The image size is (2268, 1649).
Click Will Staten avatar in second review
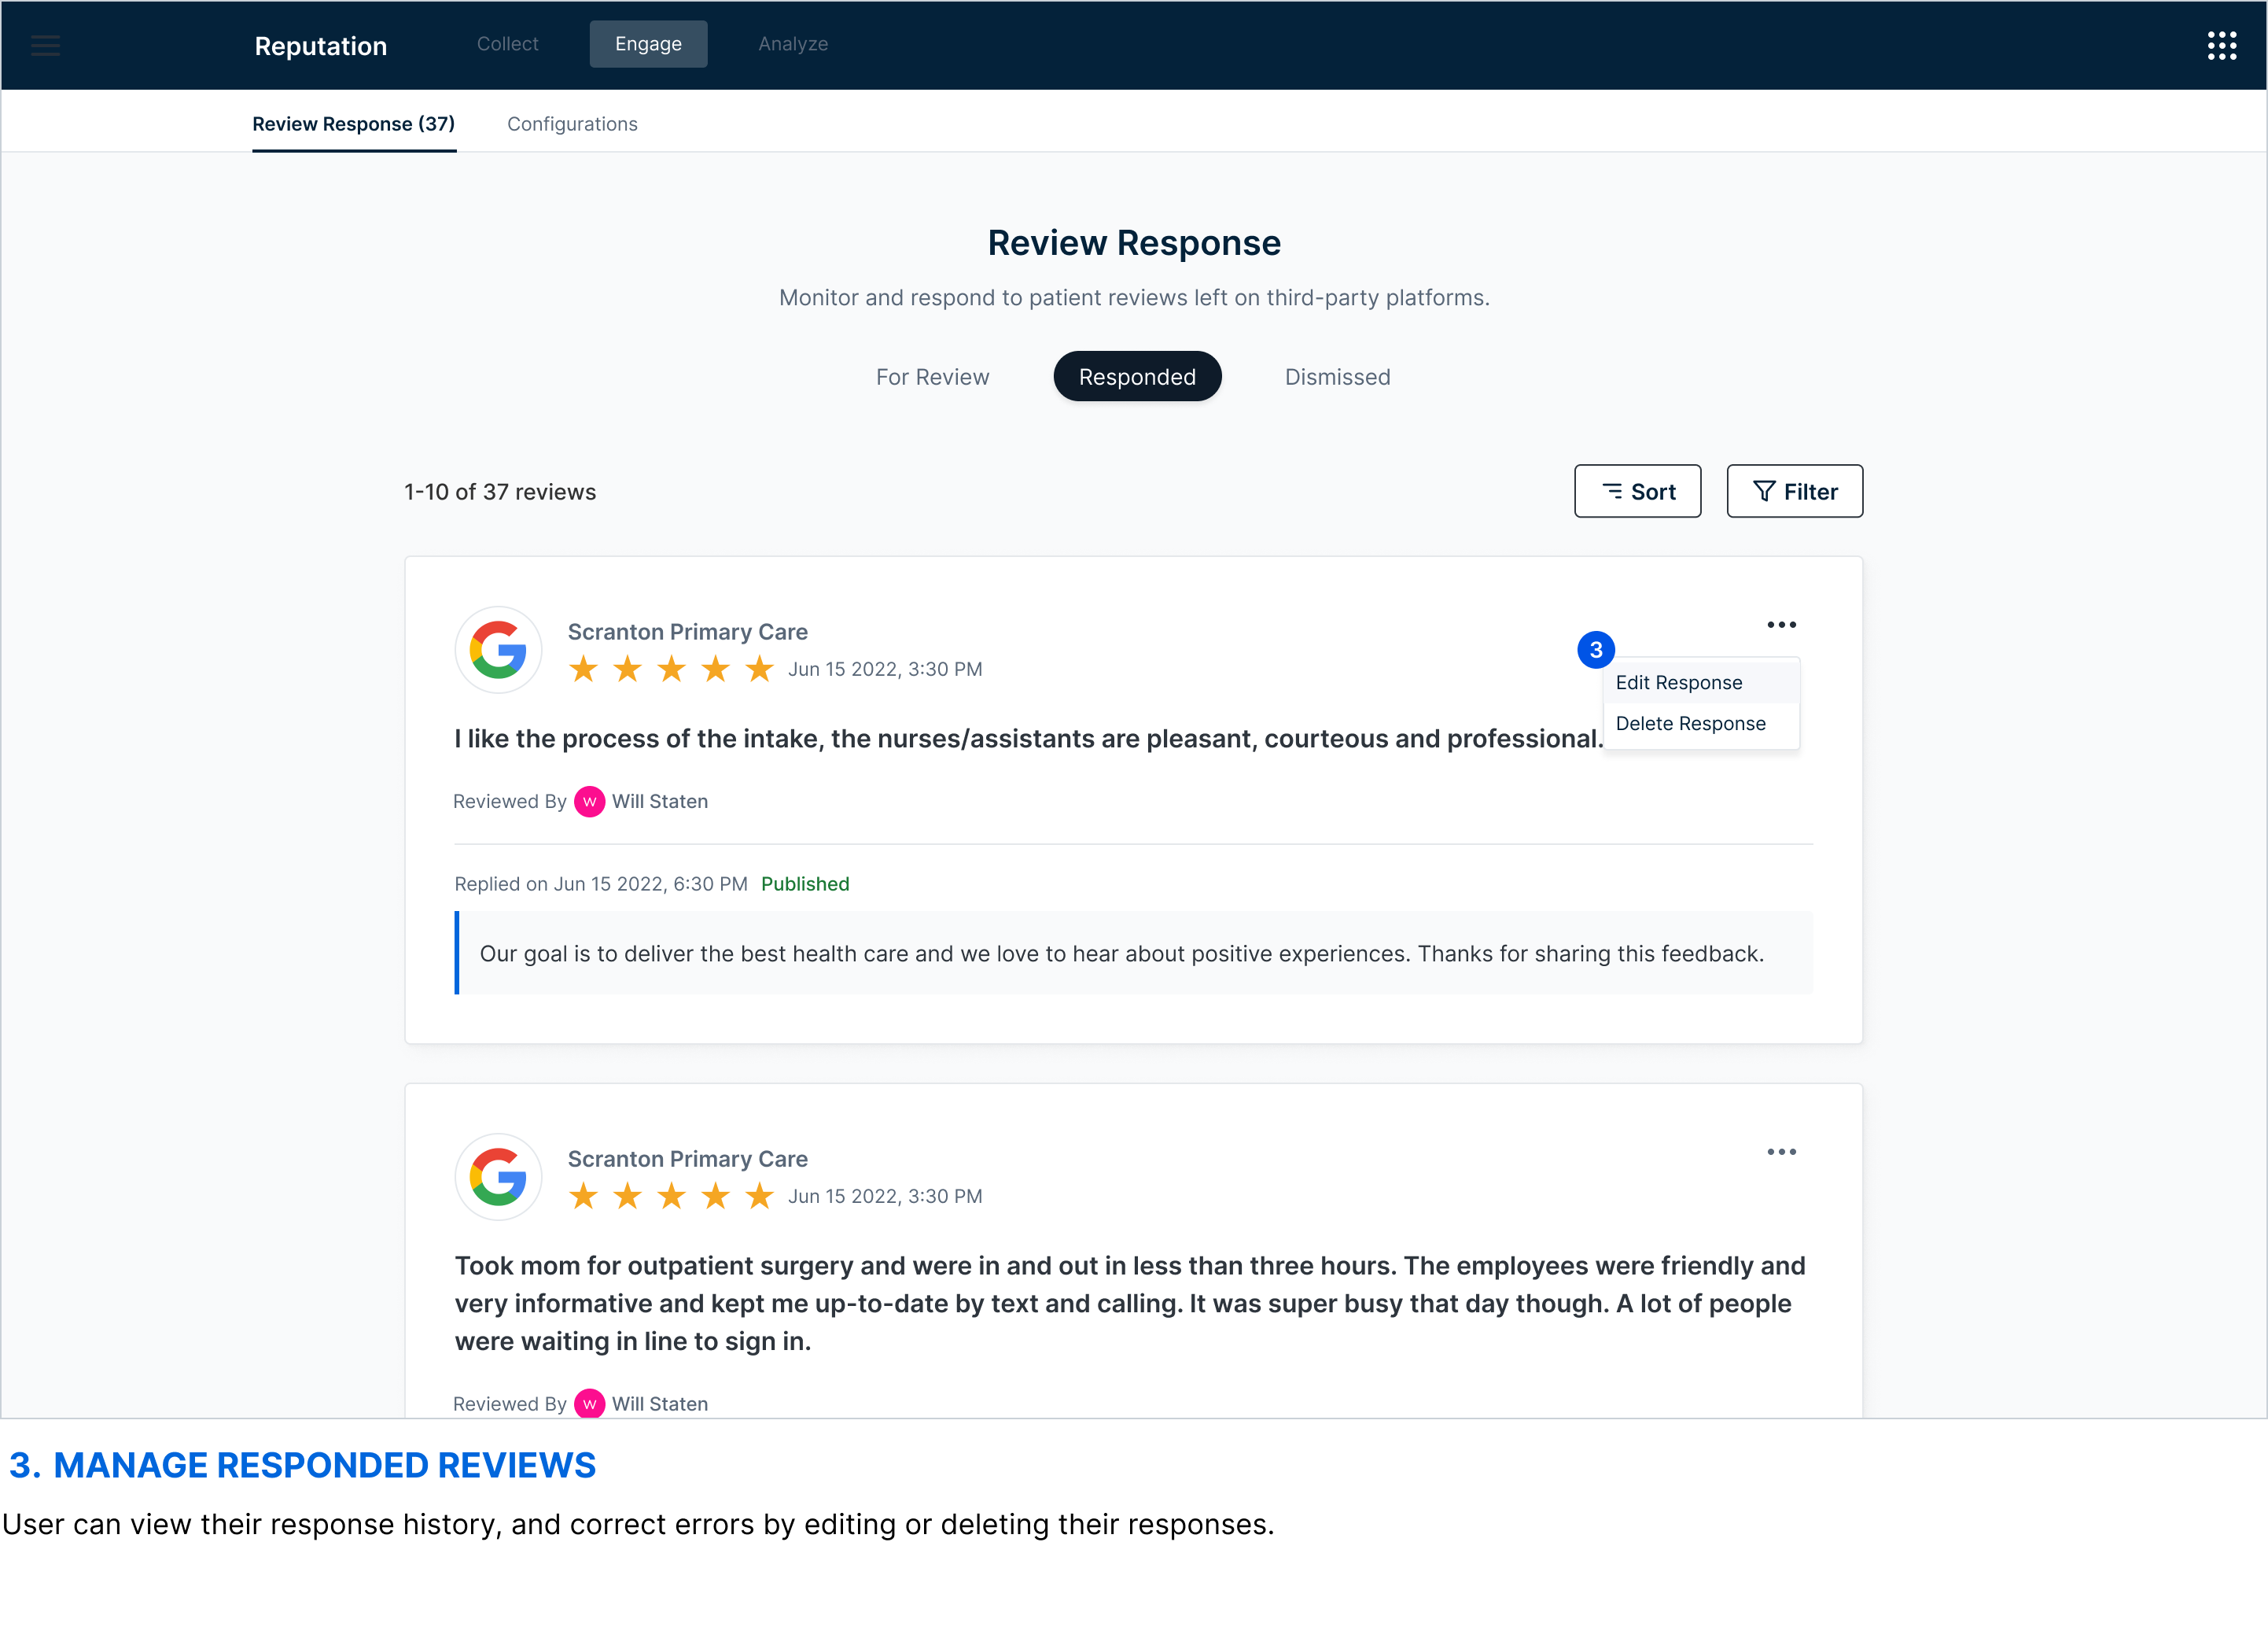click(589, 1404)
